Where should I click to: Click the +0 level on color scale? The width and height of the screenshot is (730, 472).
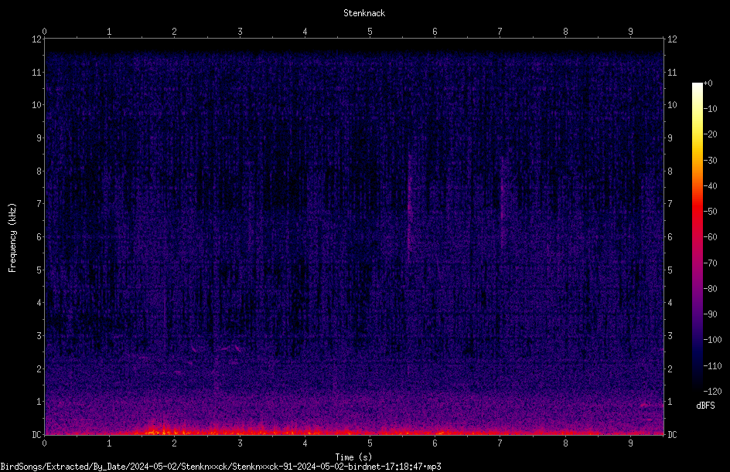(x=708, y=83)
